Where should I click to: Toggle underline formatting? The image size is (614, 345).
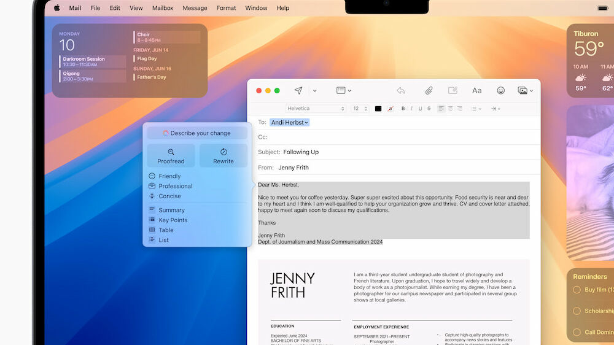[420, 109]
